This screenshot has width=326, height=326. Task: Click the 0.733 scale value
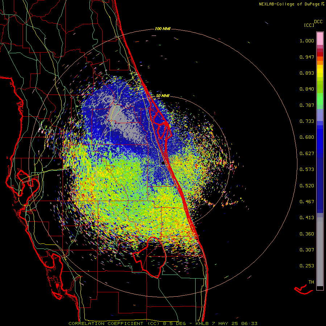coord(307,121)
